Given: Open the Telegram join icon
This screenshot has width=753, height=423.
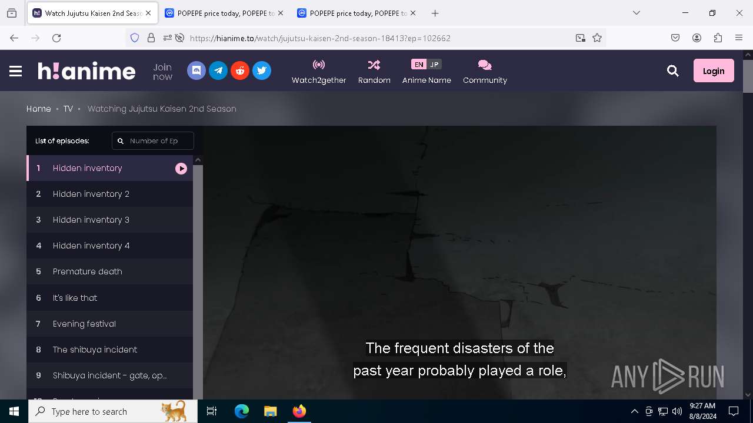Looking at the screenshot, I should pyautogui.click(x=218, y=70).
